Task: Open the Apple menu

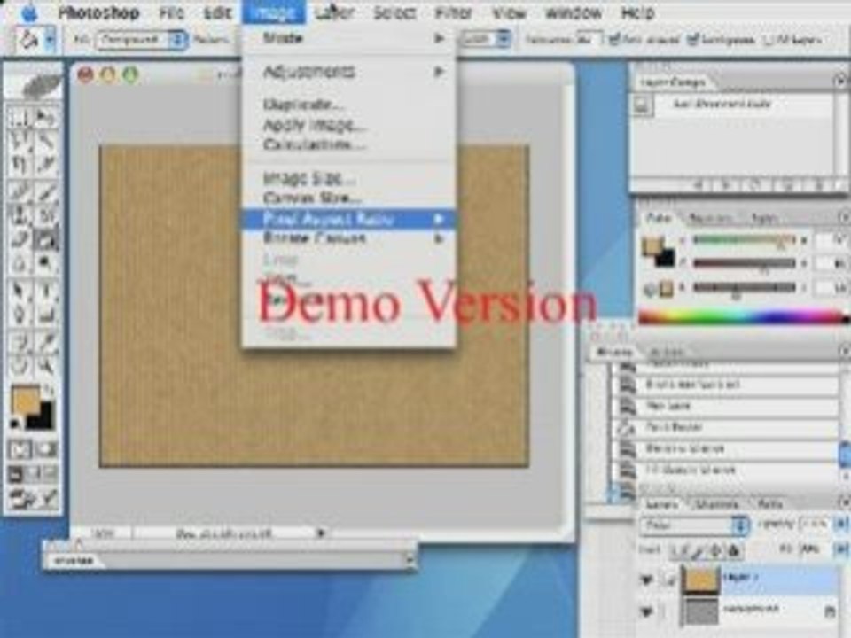Action: pyautogui.click(x=29, y=12)
